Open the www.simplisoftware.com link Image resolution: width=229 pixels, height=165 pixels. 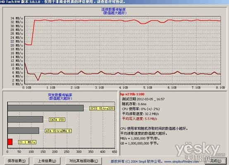pyautogui.click(x=181, y=162)
